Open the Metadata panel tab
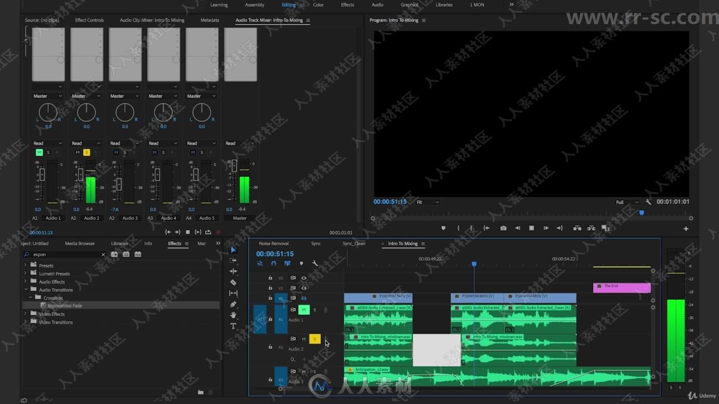Image resolution: width=719 pixels, height=404 pixels. point(210,20)
